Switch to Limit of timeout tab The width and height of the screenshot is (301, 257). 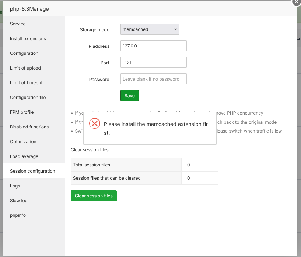26,83
